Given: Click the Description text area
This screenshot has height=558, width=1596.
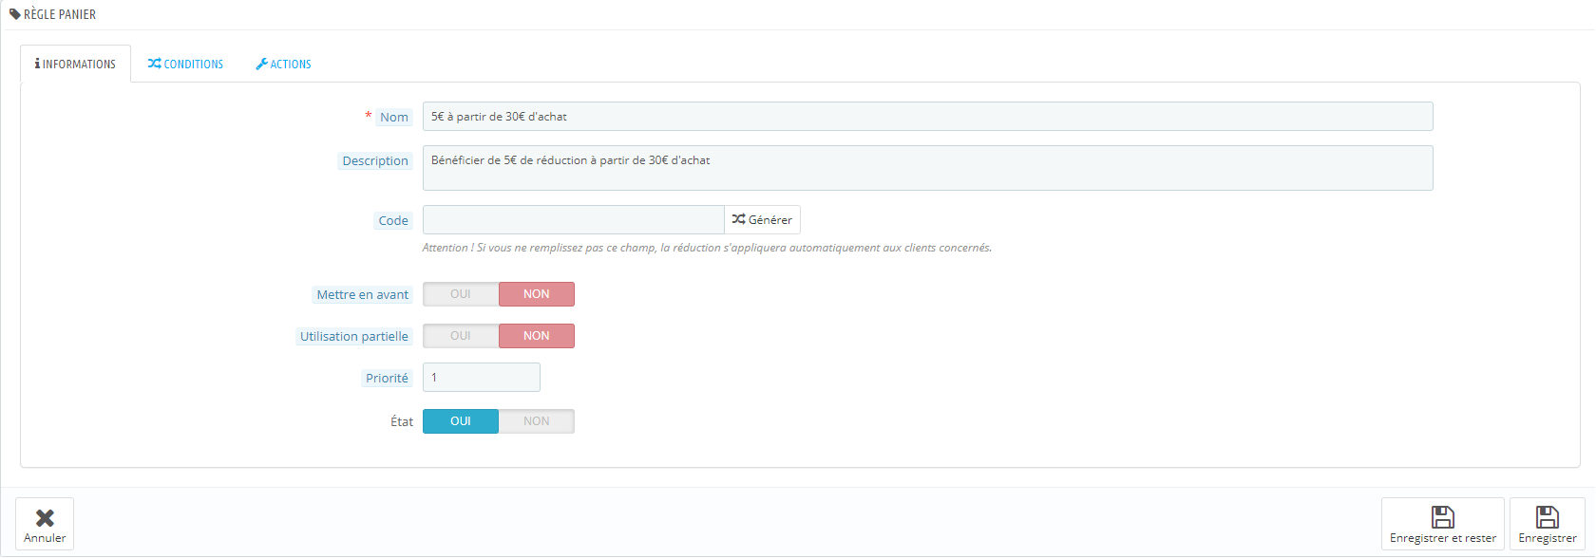Looking at the screenshot, I should (x=927, y=168).
